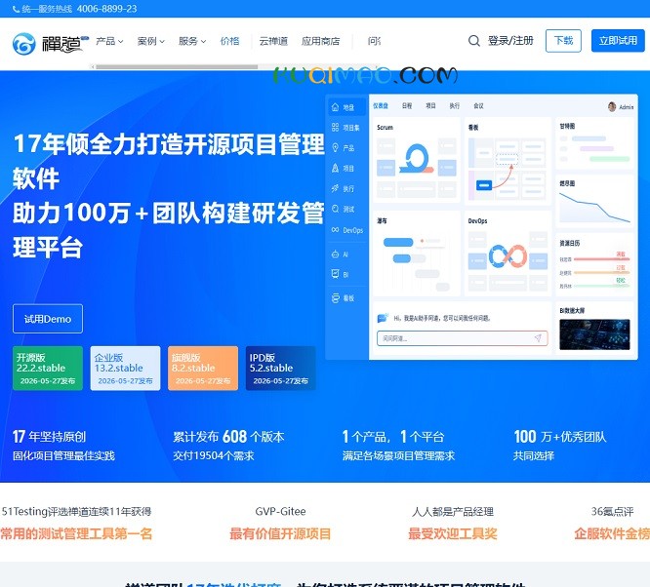The width and height of the screenshot is (650, 587).
Task: Click the scrollbar's left arrow under the nav
Action: pyautogui.click(x=93, y=66)
